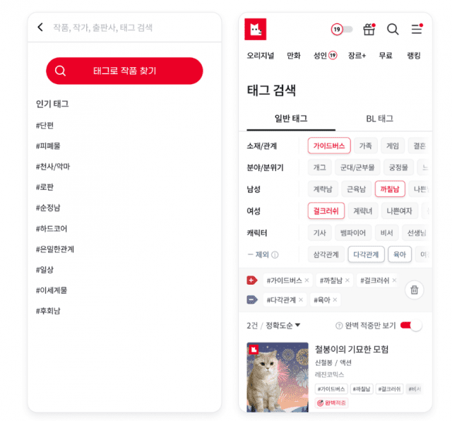Click the red plus include-tag icon
The width and height of the screenshot is (452, 421).
251,280
